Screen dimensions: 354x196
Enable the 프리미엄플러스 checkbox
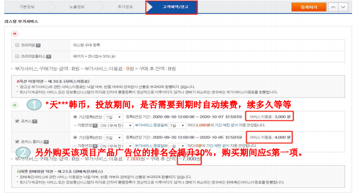[17, 56]
